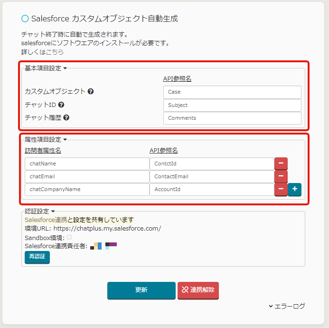Focus the ContctId API name field
The width and height of the screenshot is (329, 328).
coord(212,164)
